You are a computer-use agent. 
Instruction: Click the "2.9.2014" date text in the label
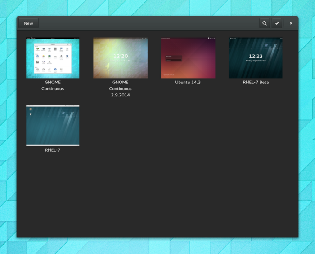click(120, 95)
